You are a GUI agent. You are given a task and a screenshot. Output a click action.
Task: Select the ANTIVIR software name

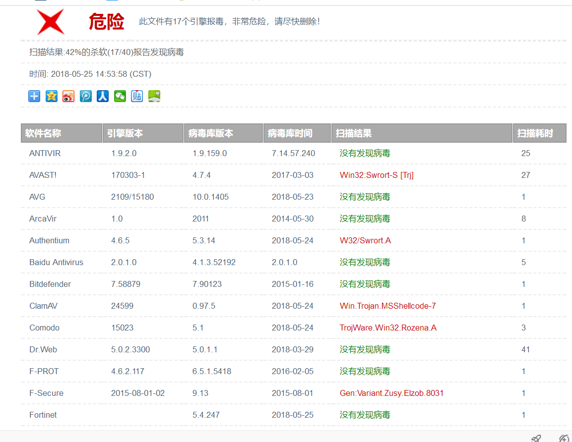(x=45, y=154)
